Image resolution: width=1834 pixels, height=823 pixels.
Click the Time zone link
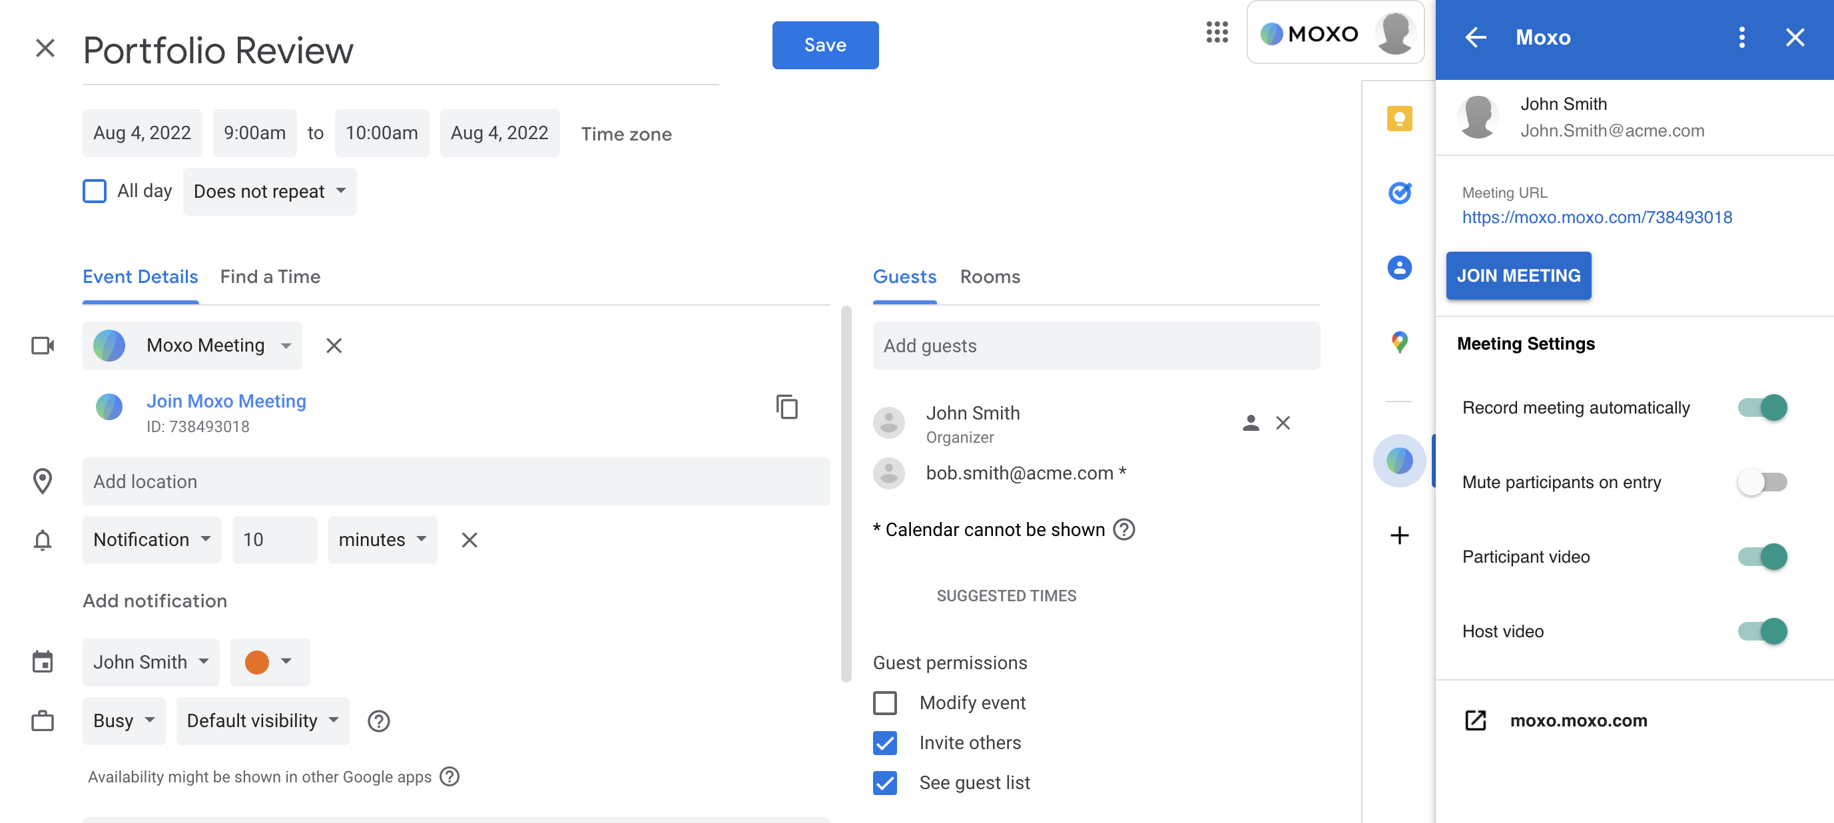[626, 134]
